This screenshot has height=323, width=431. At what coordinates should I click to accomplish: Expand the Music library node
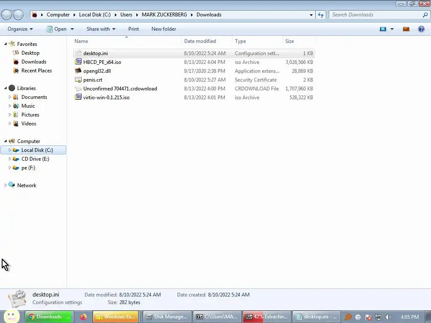coord(10,106)
